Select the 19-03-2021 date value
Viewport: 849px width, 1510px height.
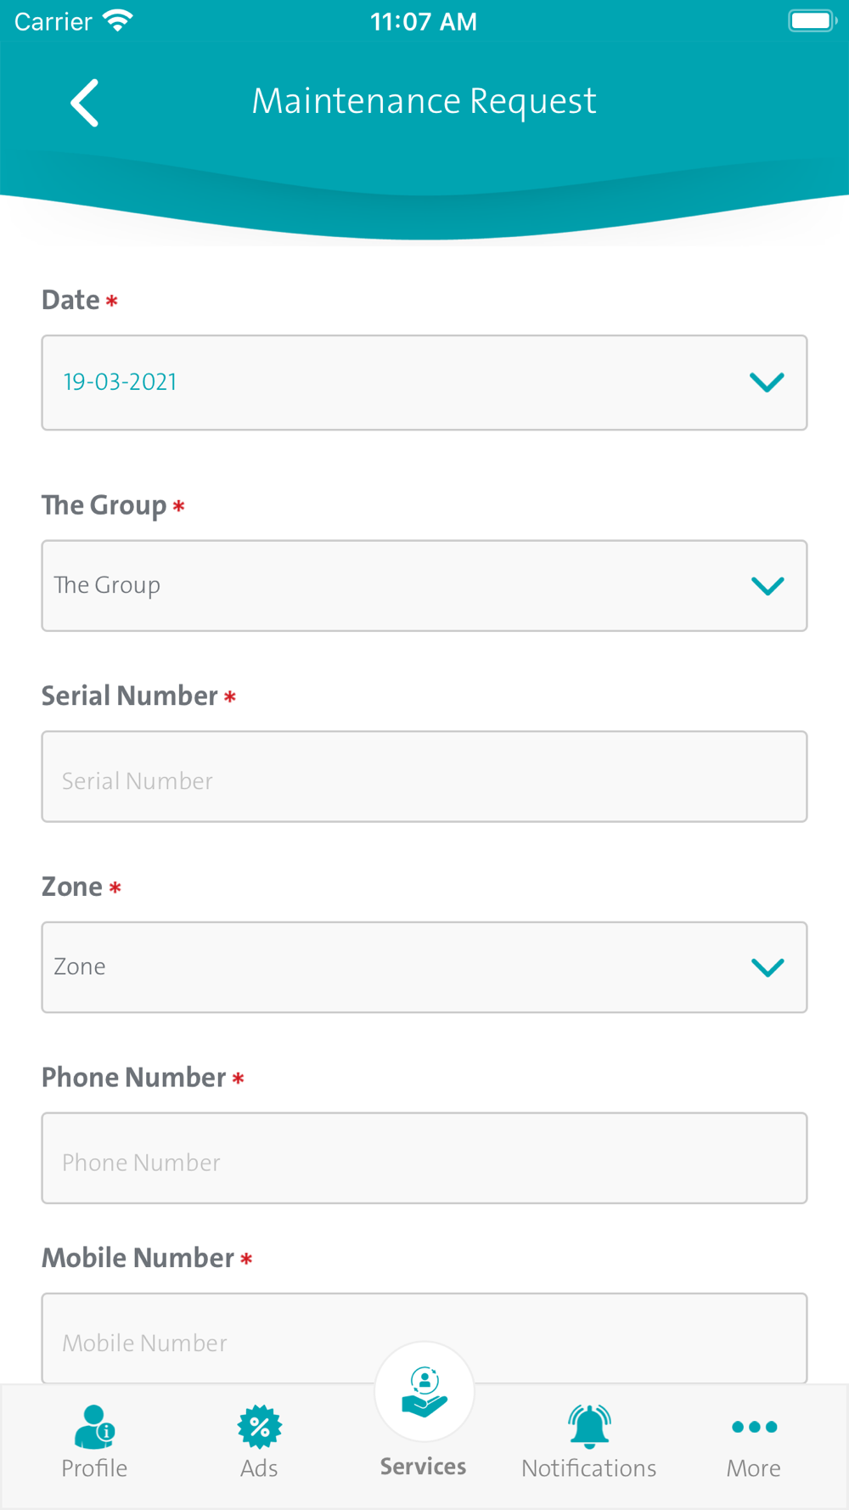point(120,382)
